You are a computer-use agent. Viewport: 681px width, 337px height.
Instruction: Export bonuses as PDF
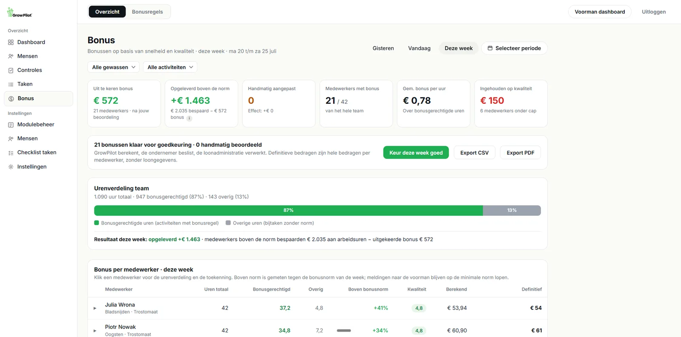point(520,153)
